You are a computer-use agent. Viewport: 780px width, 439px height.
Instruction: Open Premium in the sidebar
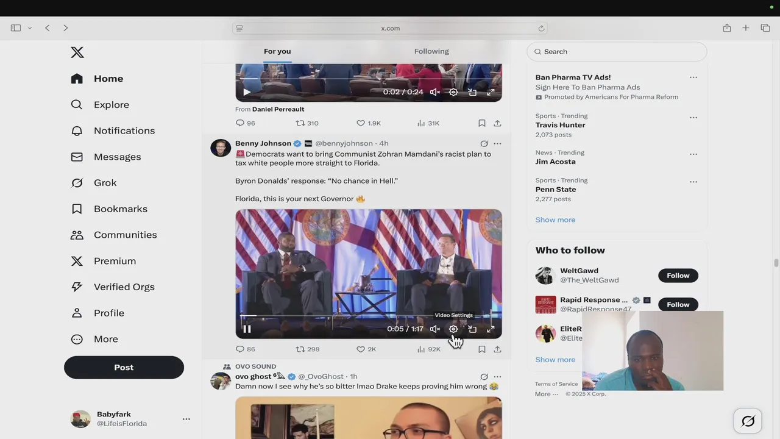coord(103,261)
